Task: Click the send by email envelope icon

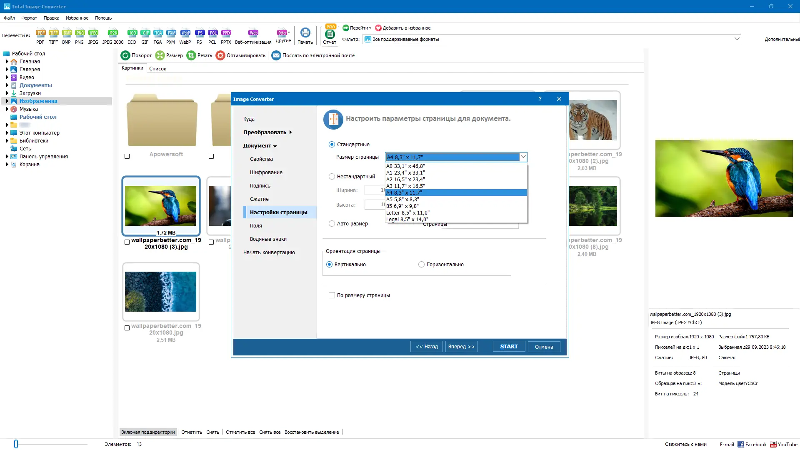Action: tap(276, 55)
